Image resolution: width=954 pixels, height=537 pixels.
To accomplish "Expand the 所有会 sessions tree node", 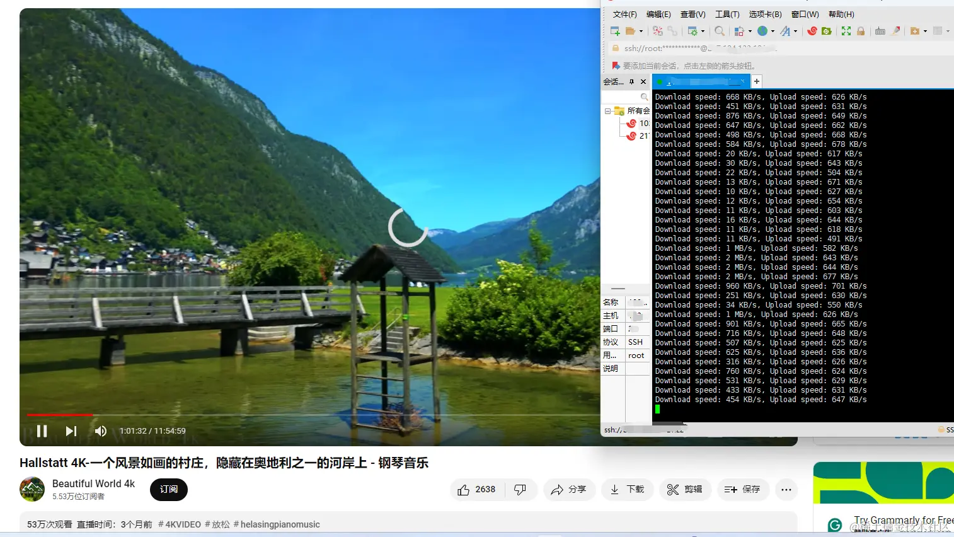I will [609, 110].
